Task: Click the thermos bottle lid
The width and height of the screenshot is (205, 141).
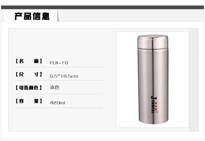Action: pyautogui.click(x=153, y=42)
